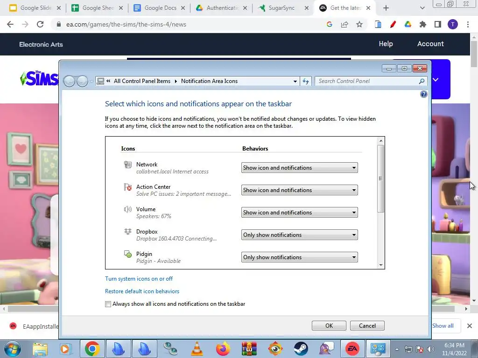Open the Volume behavior dropdown
Viewport: 478px width, 358px height.
(x=299, y=213)
